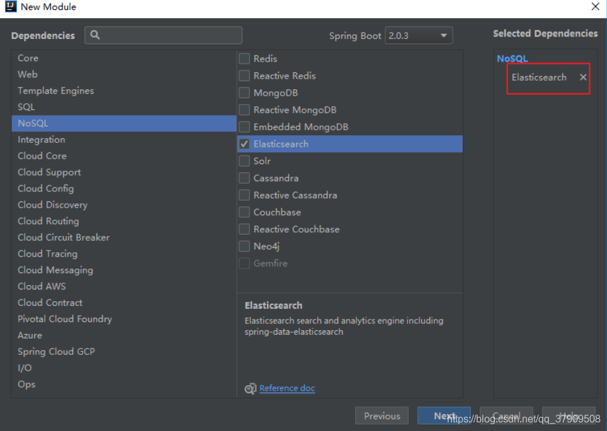
Task: Enable Reactive MongoDB dependency
Action: pos(244,110)
